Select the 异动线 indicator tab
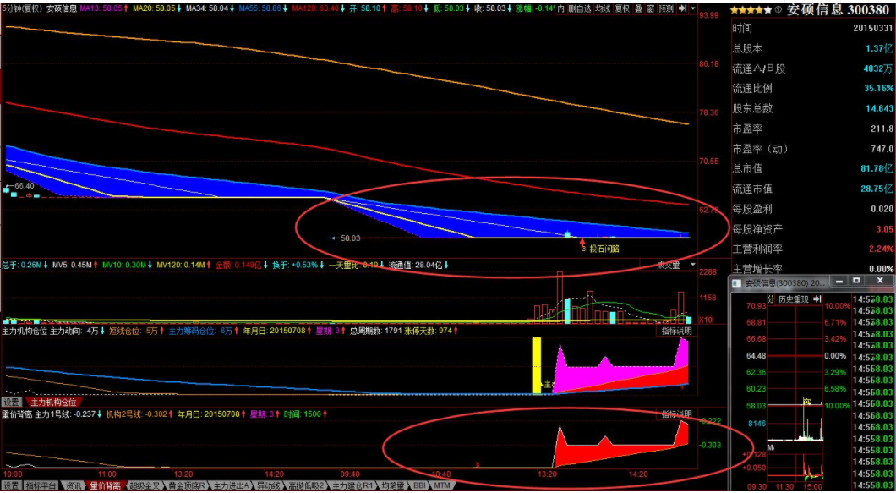The image size is (896, 493). (267, 485)
